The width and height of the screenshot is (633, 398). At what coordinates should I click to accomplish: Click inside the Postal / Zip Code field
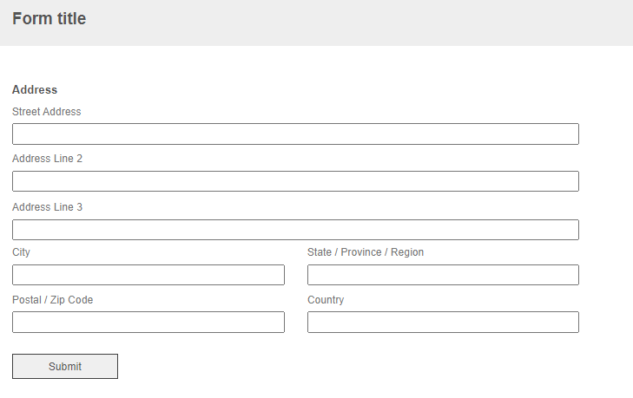(x=148, y=322)
